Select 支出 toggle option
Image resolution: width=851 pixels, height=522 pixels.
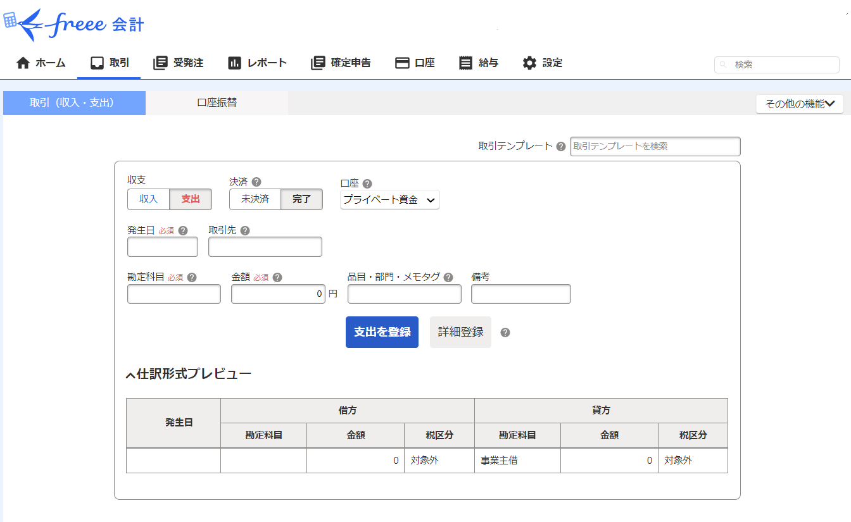[x=191, y=199]
